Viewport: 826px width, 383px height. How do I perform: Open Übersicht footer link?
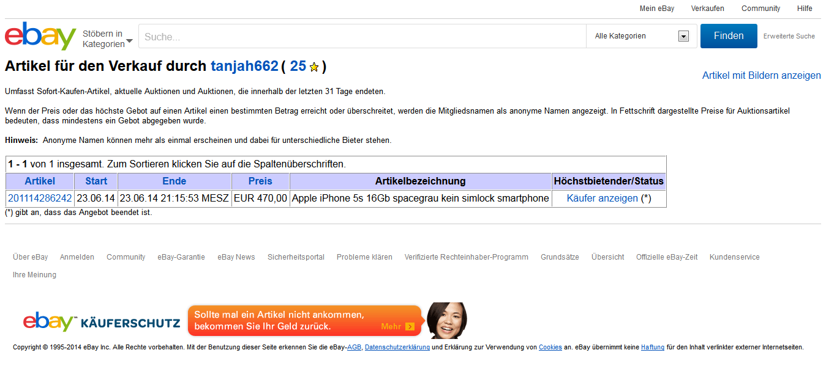[608, 257]
